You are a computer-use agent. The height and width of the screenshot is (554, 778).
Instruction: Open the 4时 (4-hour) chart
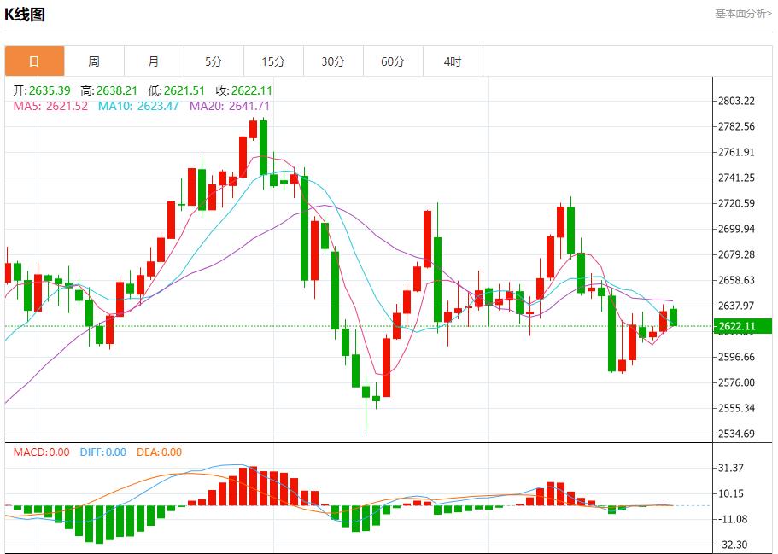[x=453, y=61]
